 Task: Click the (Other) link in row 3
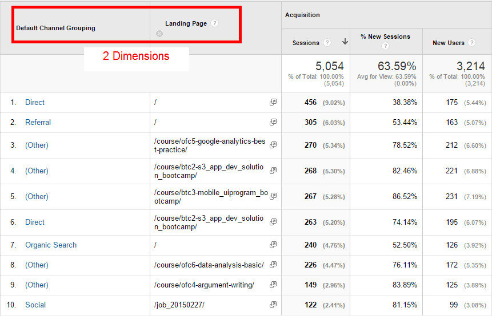(x=37, y=145)
